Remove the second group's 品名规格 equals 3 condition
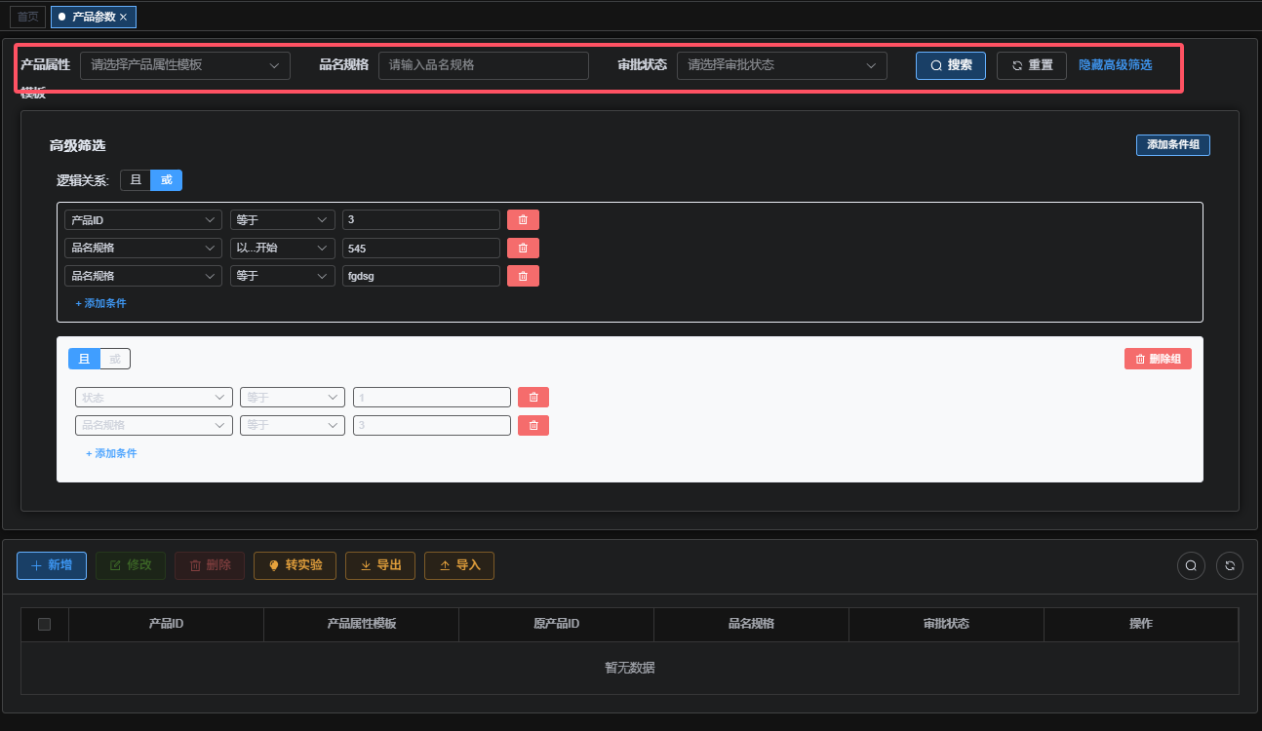 (x=533, y=425)
